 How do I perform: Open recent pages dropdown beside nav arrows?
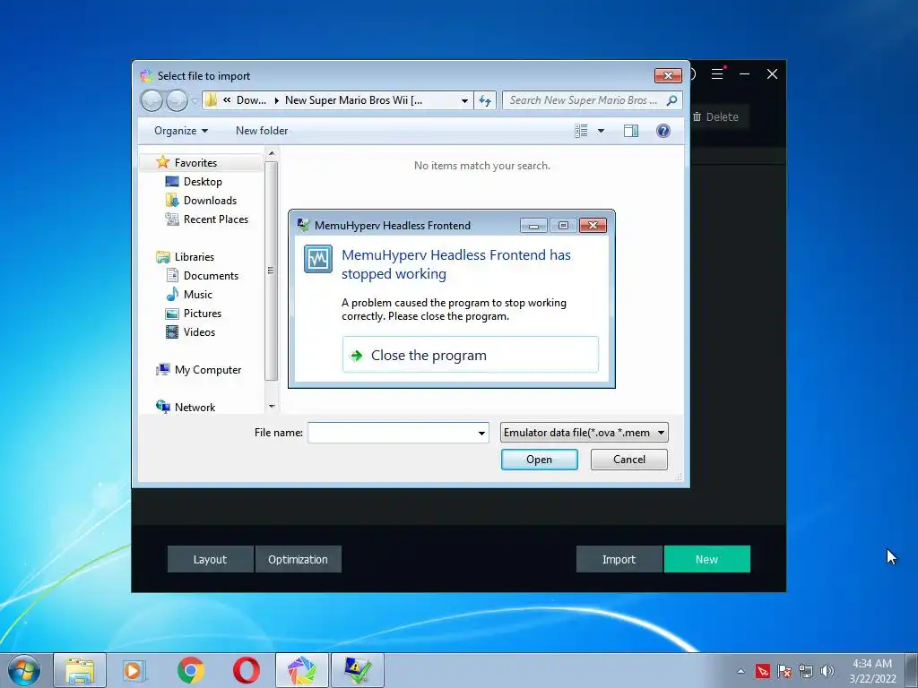(x=195, y=101)
